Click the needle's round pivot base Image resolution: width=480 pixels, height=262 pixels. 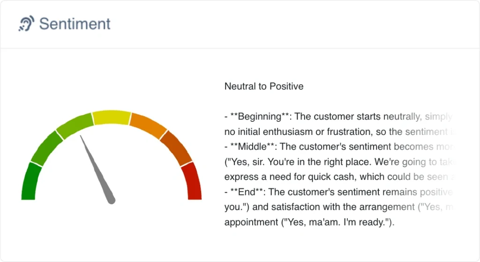tap(111, 200)
